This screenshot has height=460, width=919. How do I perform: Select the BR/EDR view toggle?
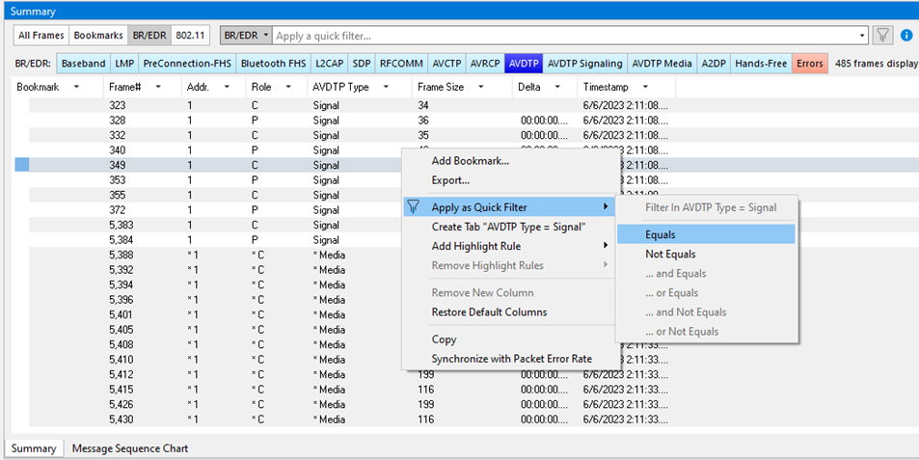(x=149, y=35)
